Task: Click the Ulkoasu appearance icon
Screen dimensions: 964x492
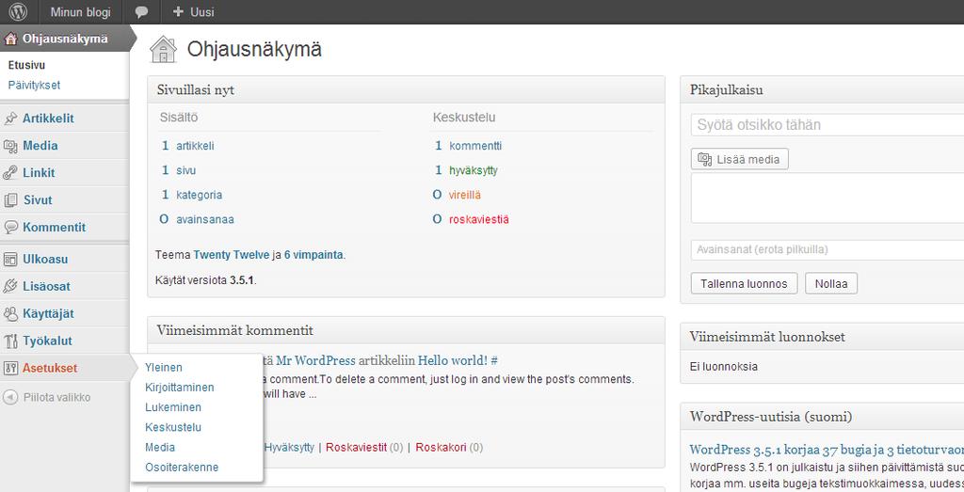Action: coord(10,260)
